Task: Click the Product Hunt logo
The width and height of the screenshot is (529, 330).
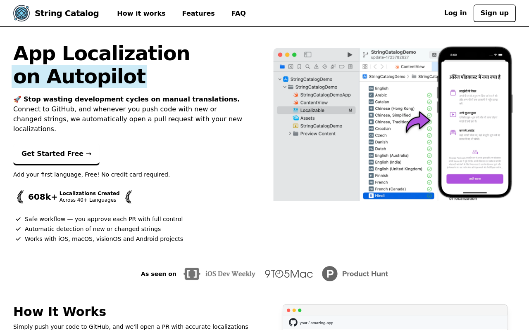Action: (x=355, y=274)
